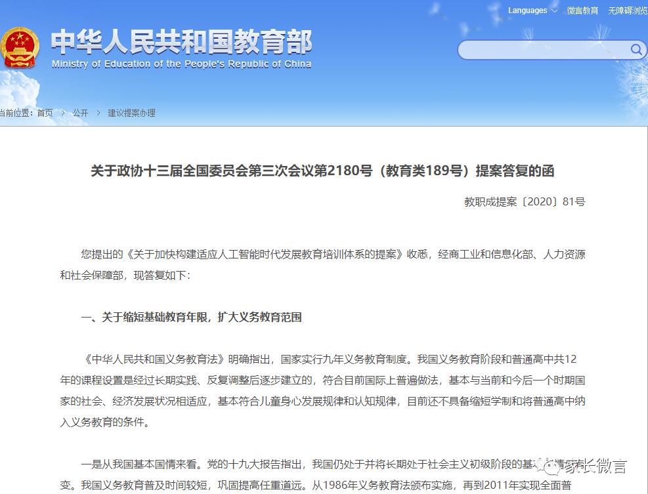Click the line starting 您提出的《关于加快构建
Viewport: 648px width, 494px height.
333,254
